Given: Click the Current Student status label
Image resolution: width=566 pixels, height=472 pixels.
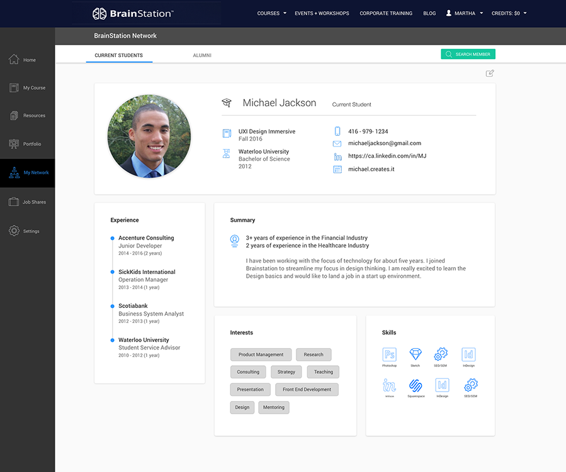Looking at the screenshot, I should click(x=351, y=104).
